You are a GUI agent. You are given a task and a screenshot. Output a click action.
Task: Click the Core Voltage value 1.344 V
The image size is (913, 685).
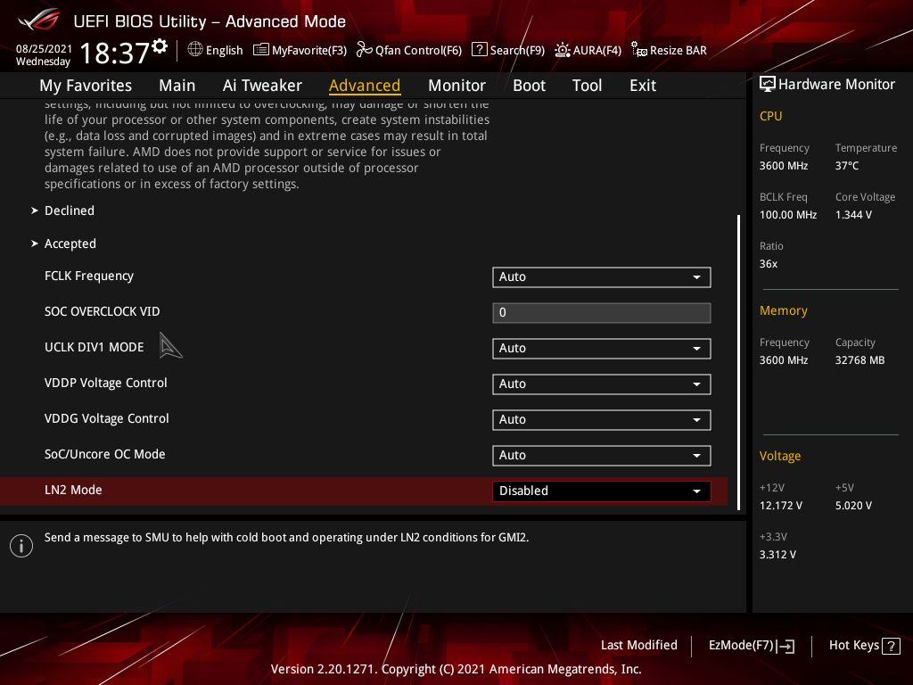click(x=853, y=214)
